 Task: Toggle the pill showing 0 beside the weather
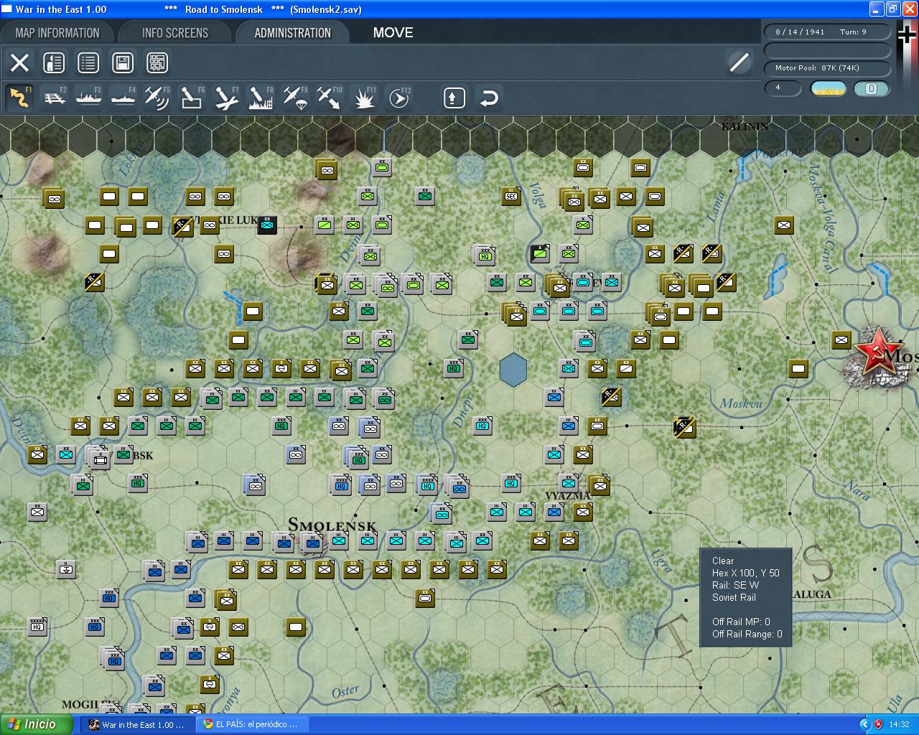point(872,88)
